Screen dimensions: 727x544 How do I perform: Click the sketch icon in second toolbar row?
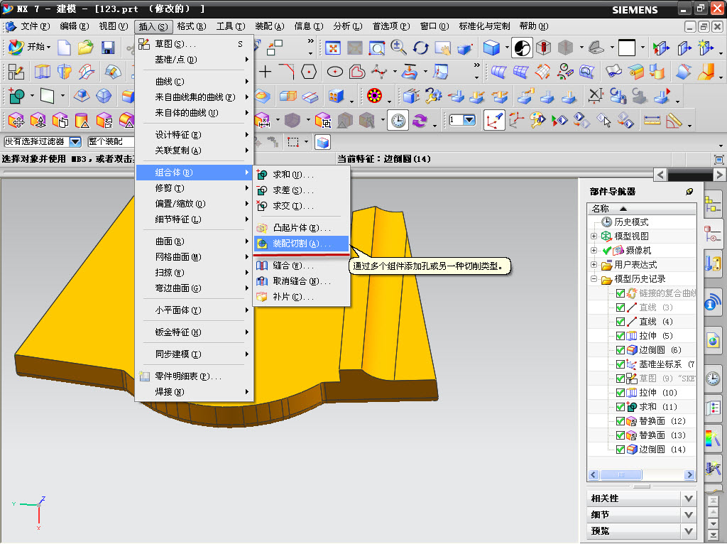(16, 72)
